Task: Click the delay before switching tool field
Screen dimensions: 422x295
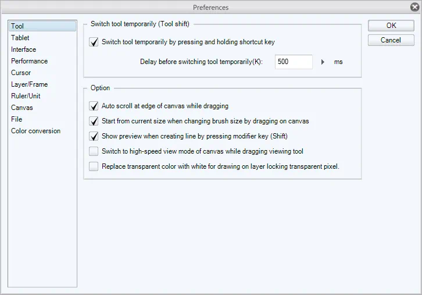Action: click(x=294, y=62)
